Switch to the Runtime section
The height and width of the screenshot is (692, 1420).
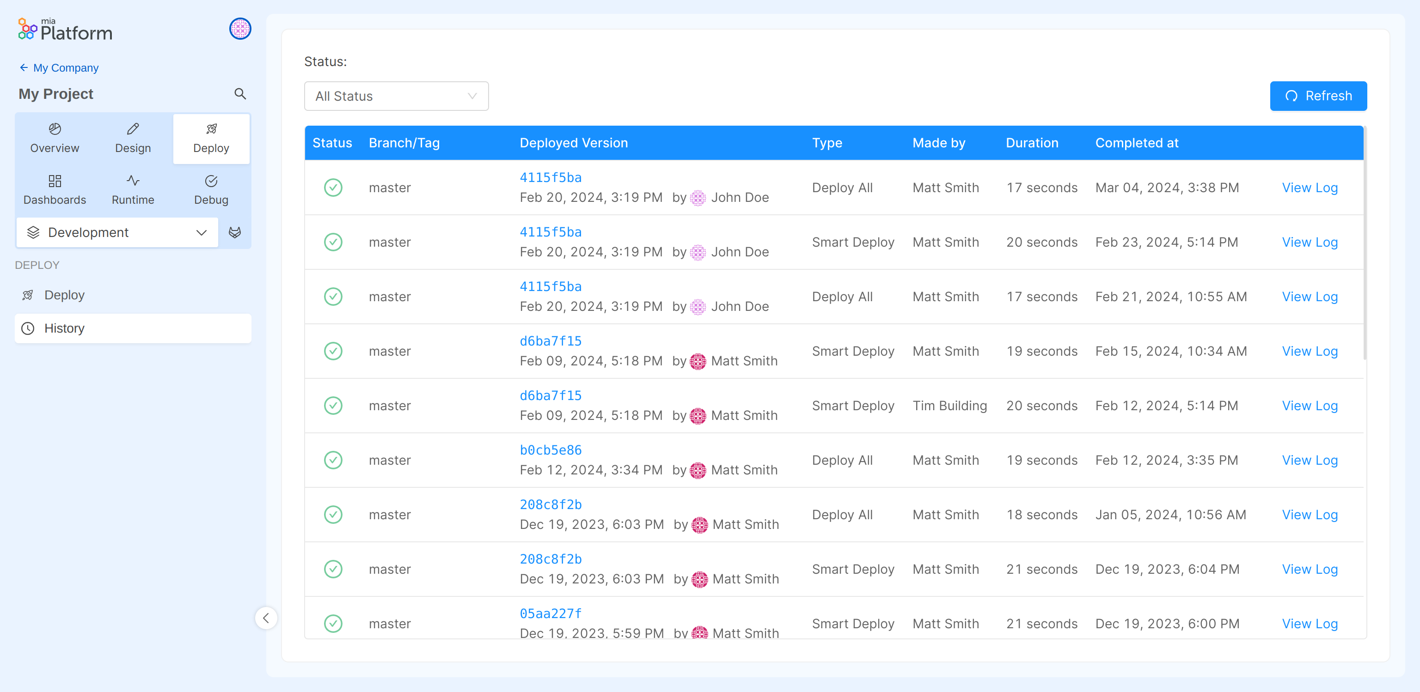pyautogui.click(x=133, y=190)
